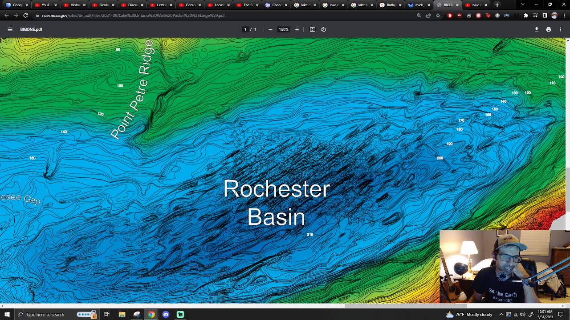Viewport: 570px width, 320px height.
Task: Open Discord from the taskbar
Action: coord(166,315)
